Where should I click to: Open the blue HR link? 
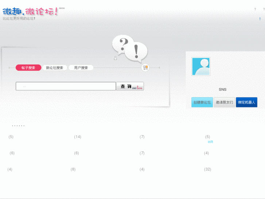click(210, 142)
